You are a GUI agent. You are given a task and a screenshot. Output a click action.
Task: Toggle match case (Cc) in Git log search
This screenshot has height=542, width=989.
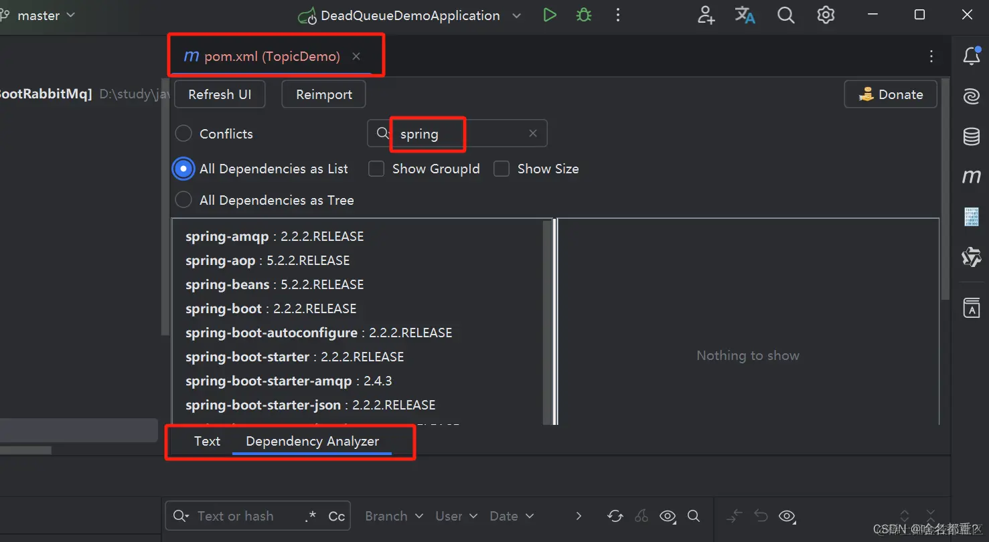tap(337, 517)
